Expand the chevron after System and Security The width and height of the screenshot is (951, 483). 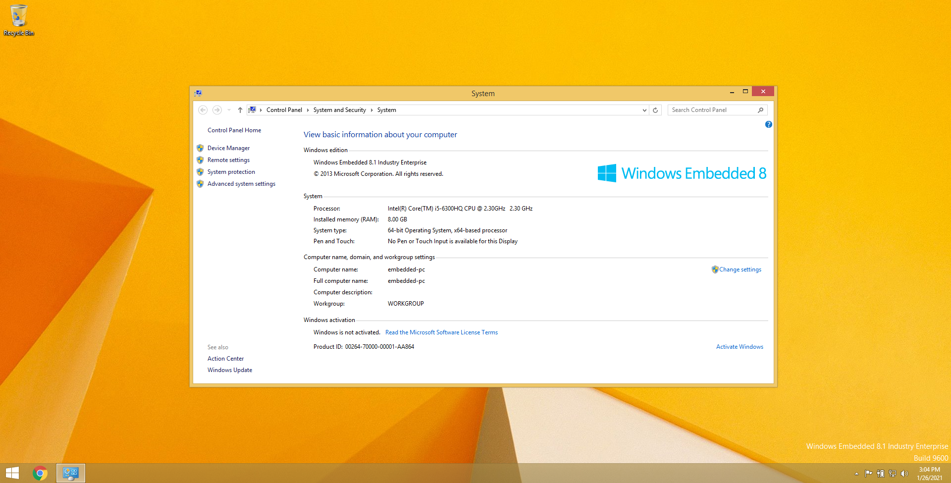tap(372, 110)
